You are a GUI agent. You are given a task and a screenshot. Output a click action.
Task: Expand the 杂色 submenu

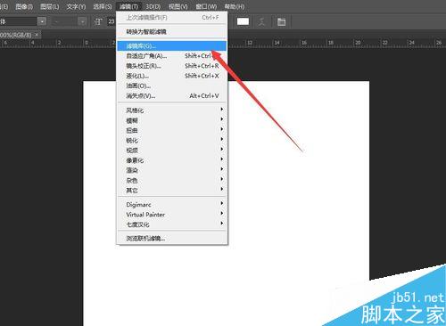click(x=172, y=181)
